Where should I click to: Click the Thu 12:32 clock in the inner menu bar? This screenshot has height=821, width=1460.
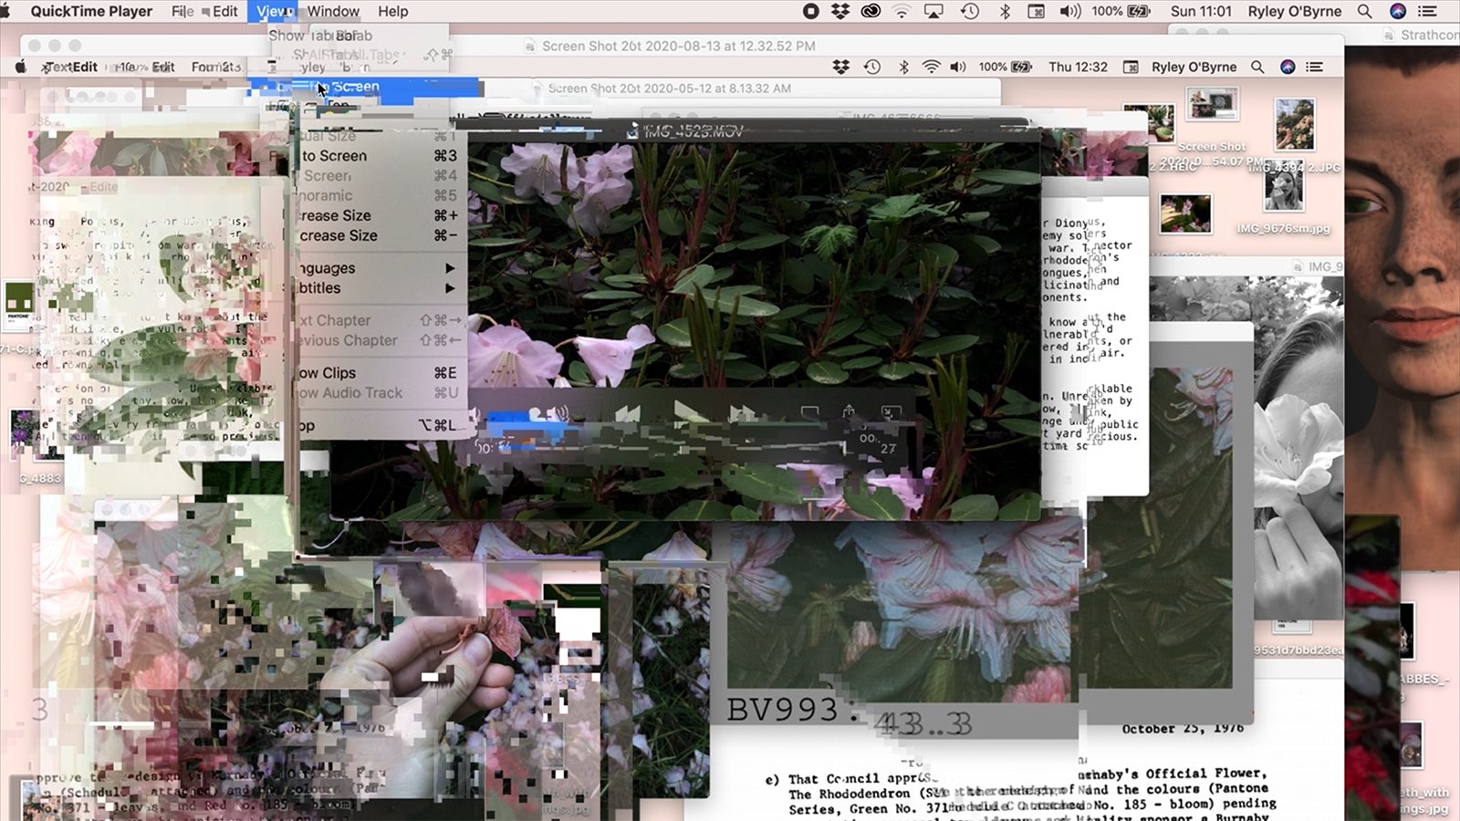(1078, 67)
